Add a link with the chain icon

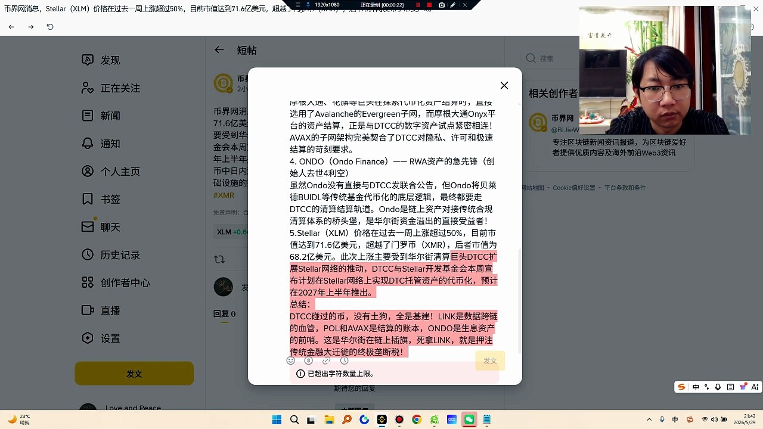(x=326, y=360)
